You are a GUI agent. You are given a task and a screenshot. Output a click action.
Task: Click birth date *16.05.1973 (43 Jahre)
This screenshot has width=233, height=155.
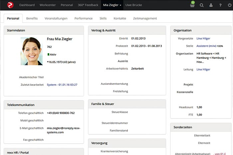point(61,62)
